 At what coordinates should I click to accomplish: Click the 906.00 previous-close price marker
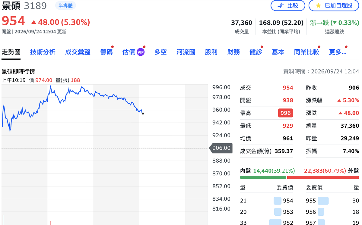(x=221, y=148)
